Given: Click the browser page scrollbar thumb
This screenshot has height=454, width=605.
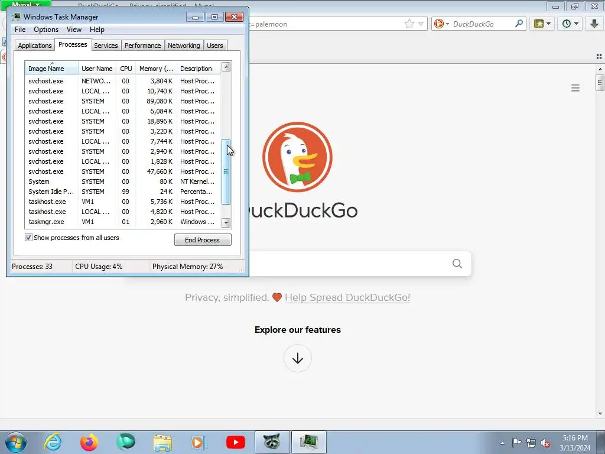Looking at the screenshot, I should pyautogui.click(x=600, y=83).
